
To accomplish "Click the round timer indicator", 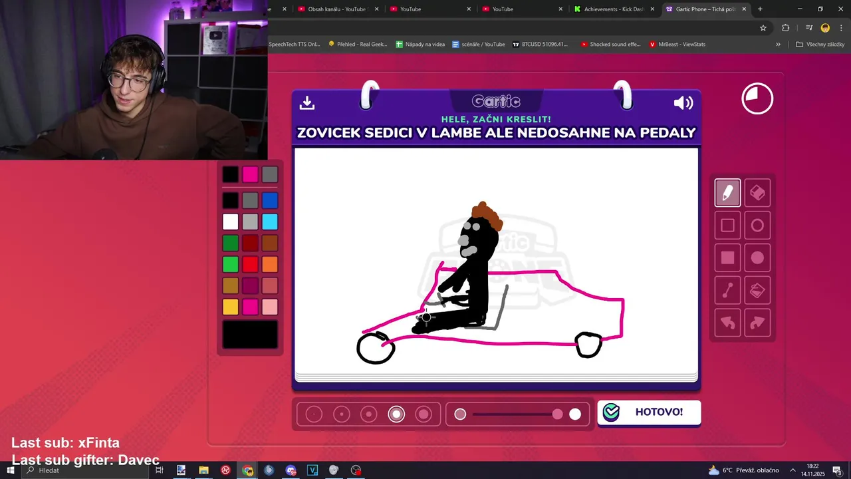I will pyautogui.click(x=757, y=98).
